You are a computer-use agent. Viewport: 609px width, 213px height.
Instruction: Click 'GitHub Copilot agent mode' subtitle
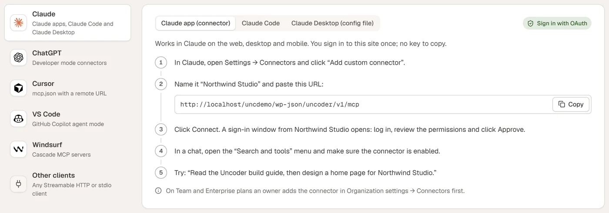coord(68,124)
